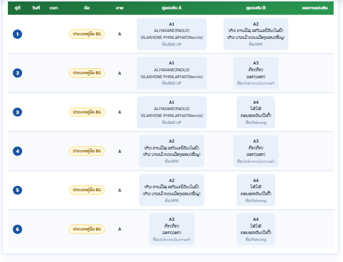Screen dimensions: 343x262
Task: Click the group A label in match 2
Action: [120, 73]
